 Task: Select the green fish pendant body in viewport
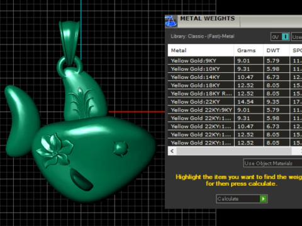coord(94,159)
